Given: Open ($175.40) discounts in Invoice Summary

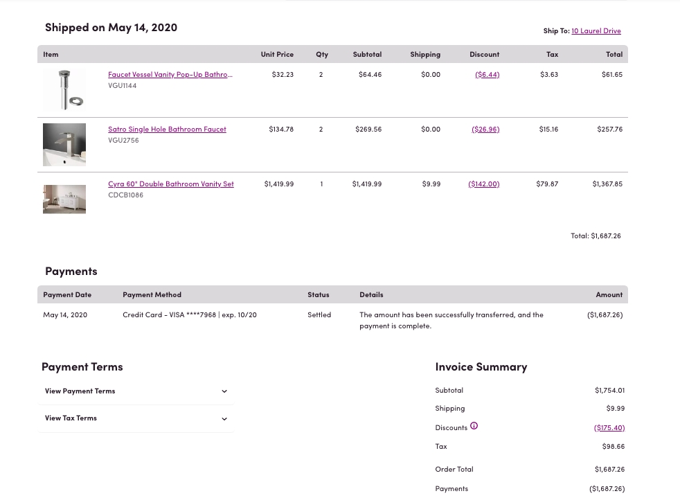Looking at the screenshot, I should coord(609,427).
